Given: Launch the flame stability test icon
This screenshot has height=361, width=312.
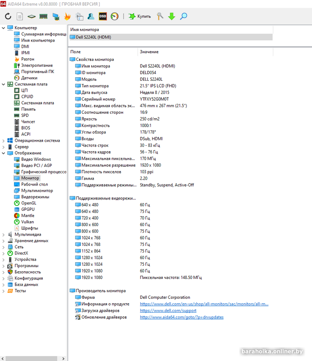Looking at the screenshot, I should (67, 16).
